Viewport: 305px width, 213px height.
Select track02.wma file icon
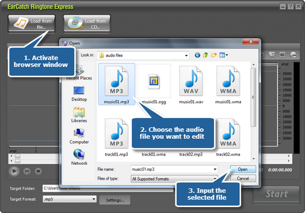click(228, 133)
